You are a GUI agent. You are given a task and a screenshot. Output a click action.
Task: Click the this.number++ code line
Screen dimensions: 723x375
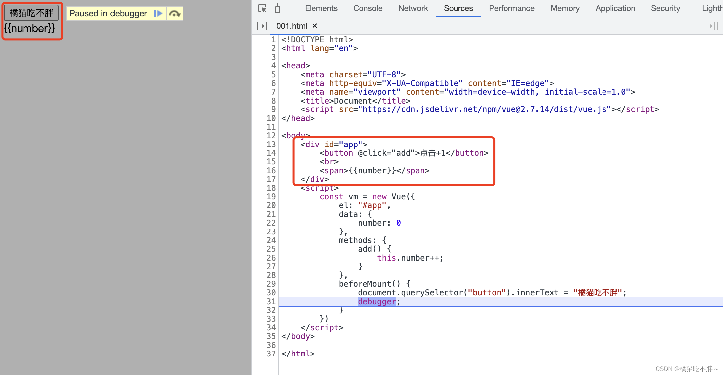click(x=410, y=258)
